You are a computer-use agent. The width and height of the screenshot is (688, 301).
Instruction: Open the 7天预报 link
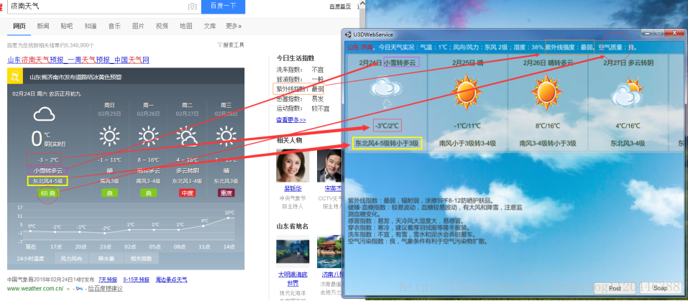pyautogui.click(x=108, y=279)
